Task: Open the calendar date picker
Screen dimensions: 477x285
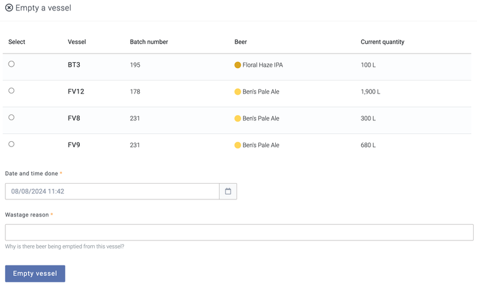Action: 228,192
